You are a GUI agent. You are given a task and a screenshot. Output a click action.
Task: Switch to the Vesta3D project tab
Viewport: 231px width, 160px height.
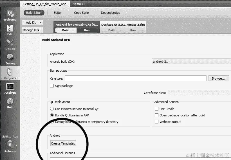pos(79,4)
